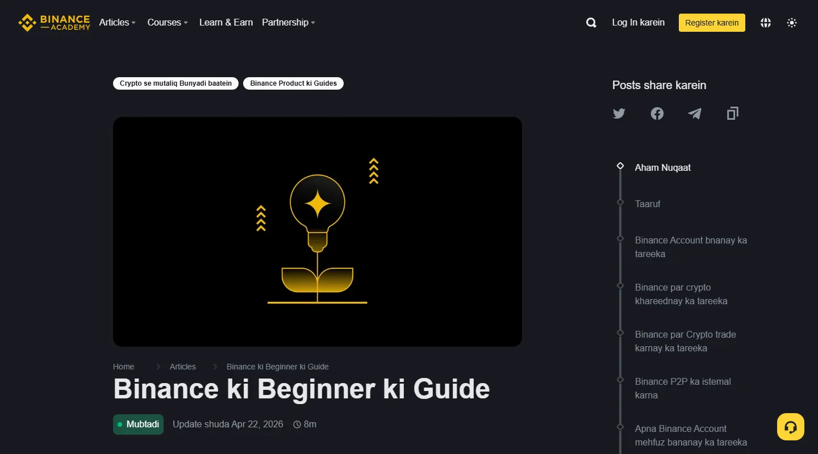Open the light bulb article cover image

click(318, 232)
